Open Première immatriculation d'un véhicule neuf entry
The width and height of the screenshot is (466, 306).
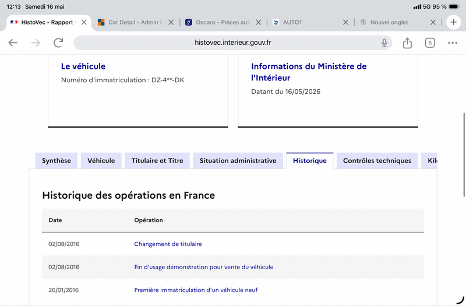tap(196, 290)
